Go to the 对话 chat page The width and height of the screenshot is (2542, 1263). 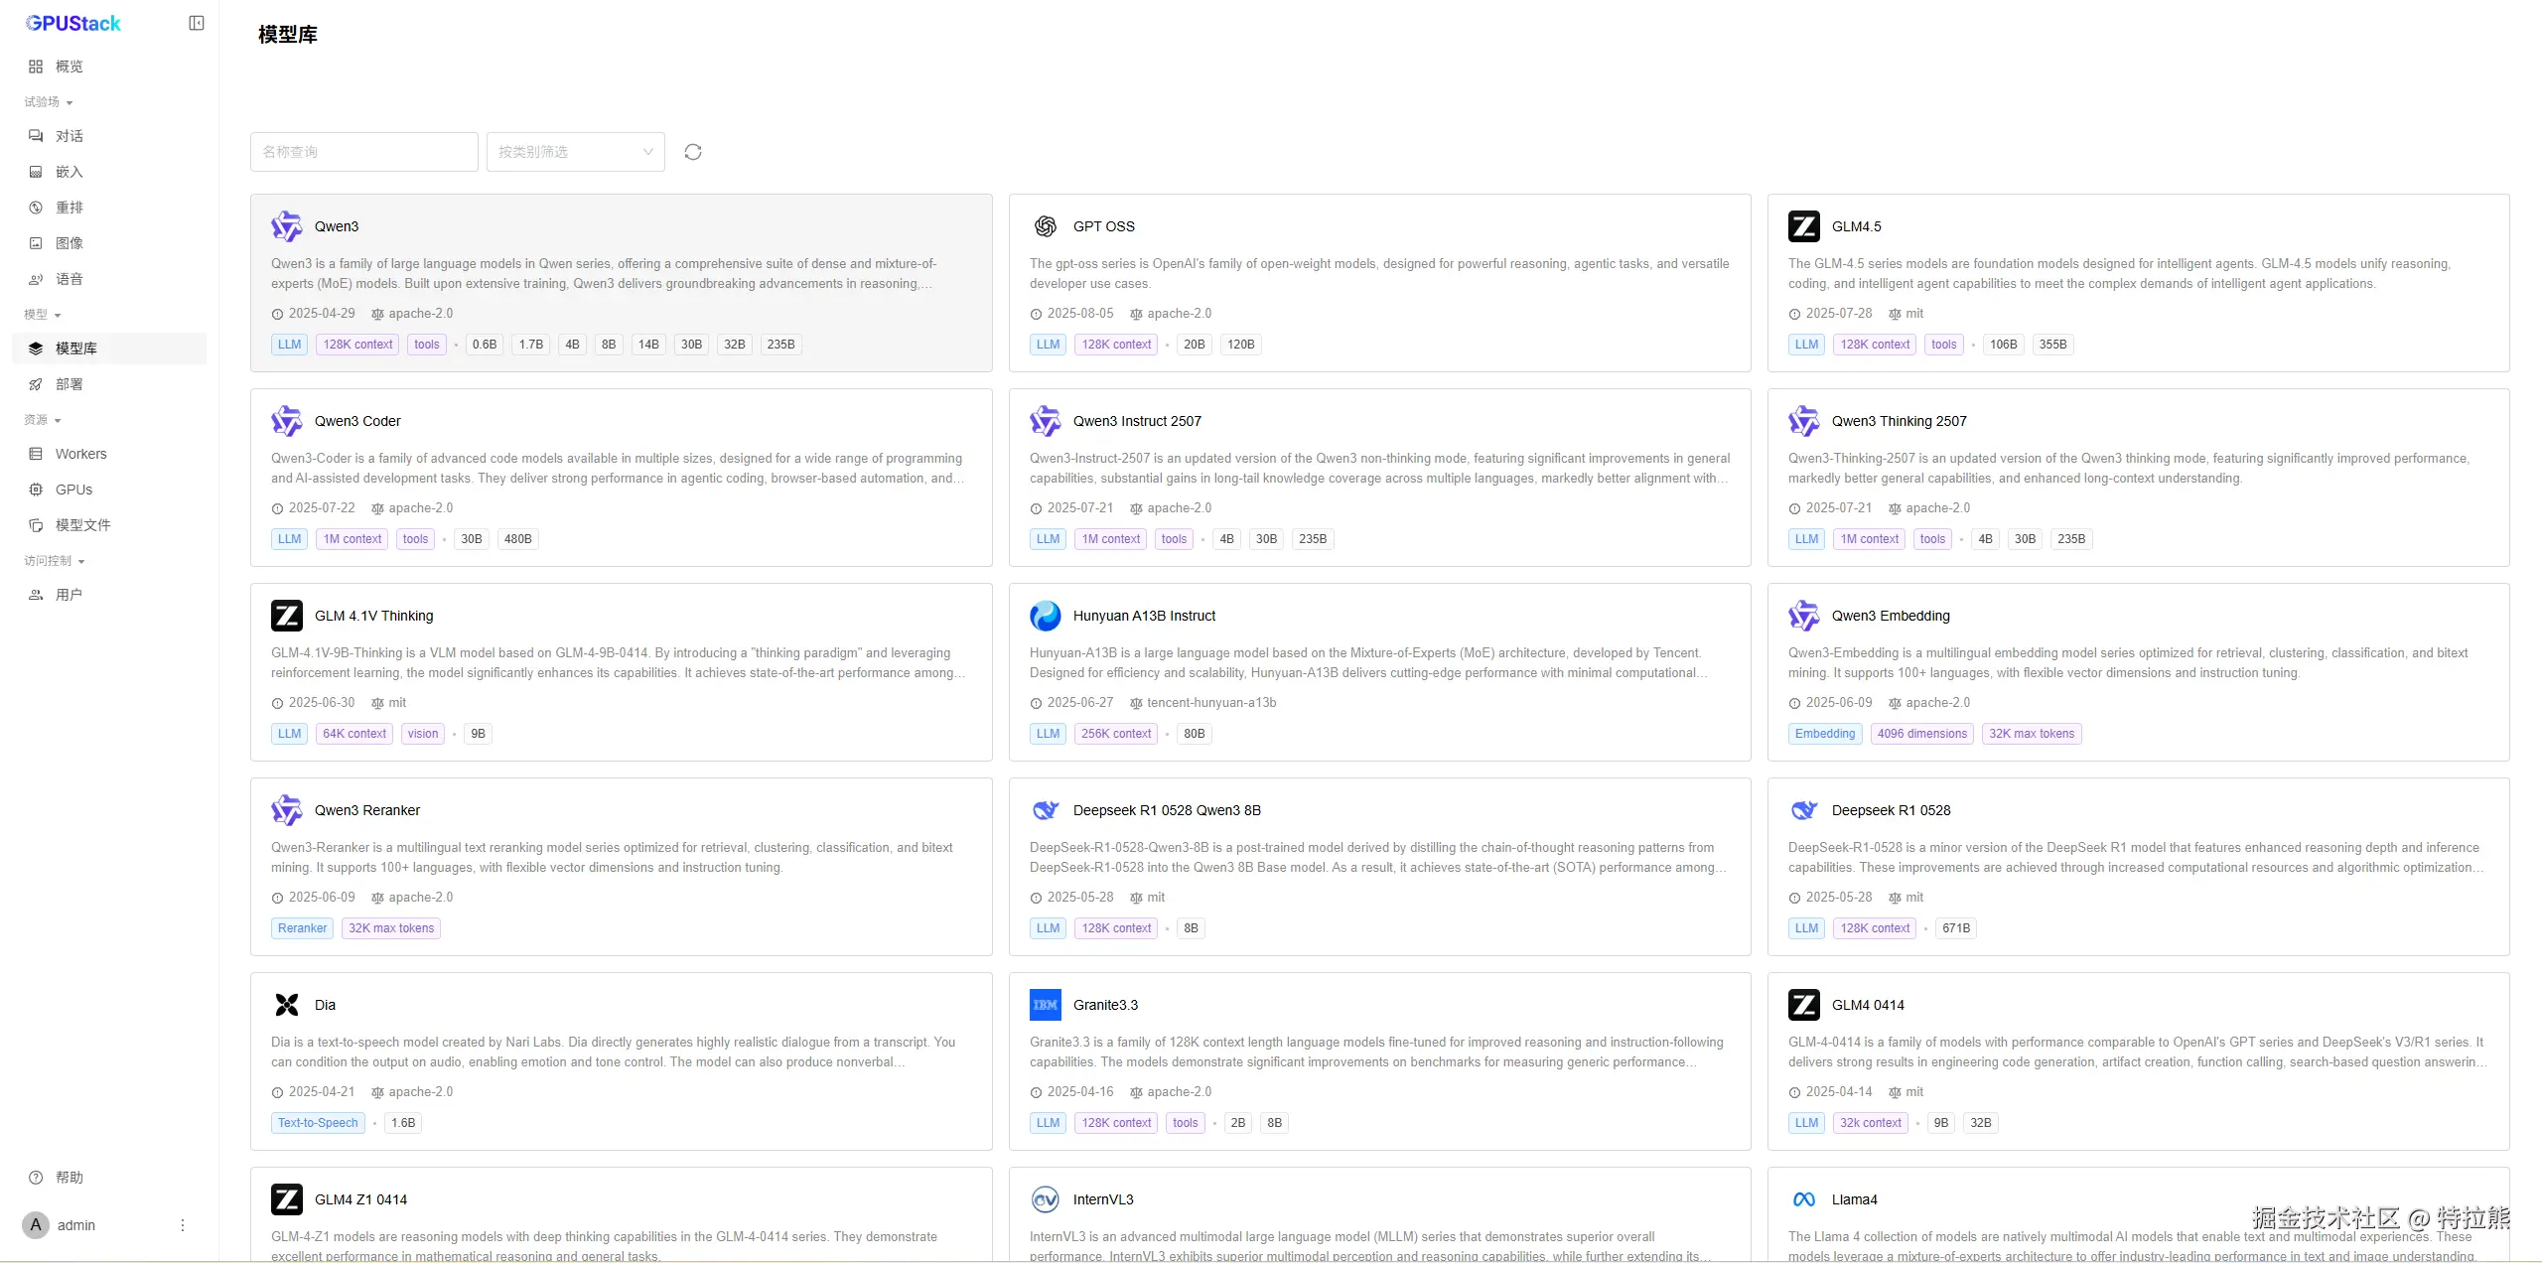(x=69, y=136)
